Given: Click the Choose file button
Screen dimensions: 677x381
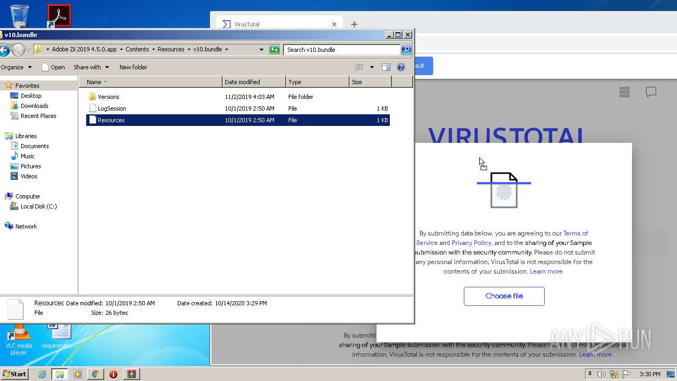Looking at the screenshot, I should click(x=504, y=296).
